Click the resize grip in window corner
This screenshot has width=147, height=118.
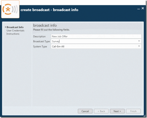(145, 116)
